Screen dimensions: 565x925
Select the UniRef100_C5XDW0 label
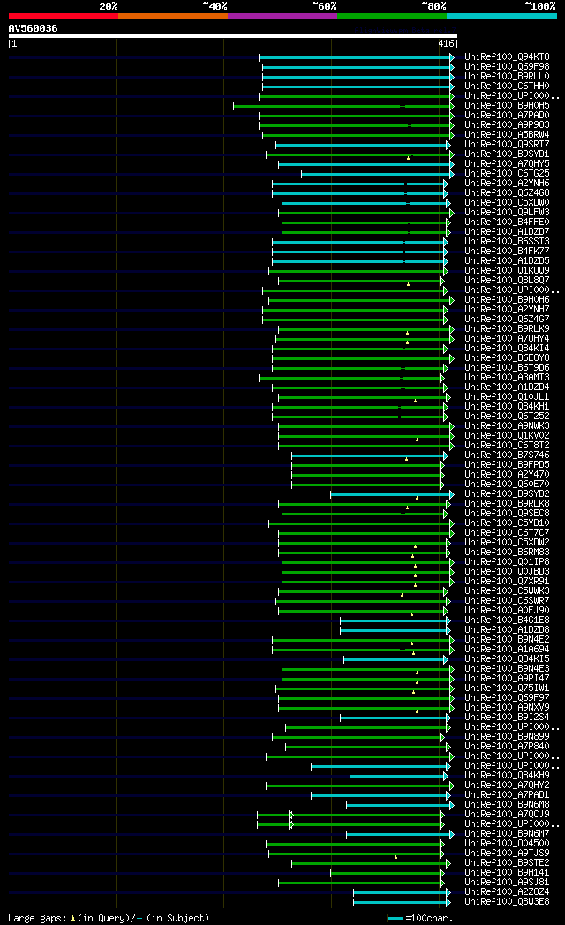pos(507,203)
